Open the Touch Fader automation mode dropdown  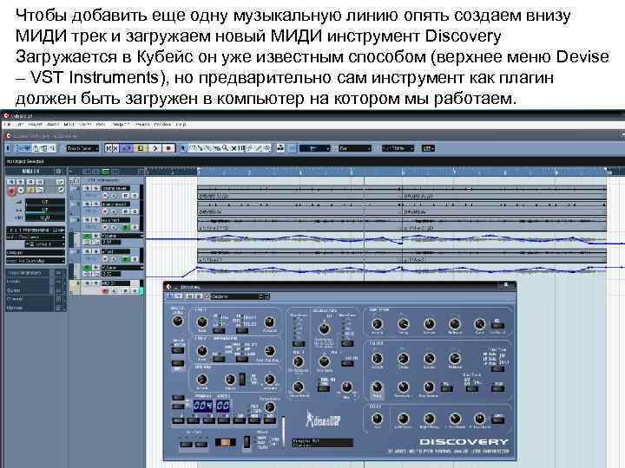coord(82,148)
